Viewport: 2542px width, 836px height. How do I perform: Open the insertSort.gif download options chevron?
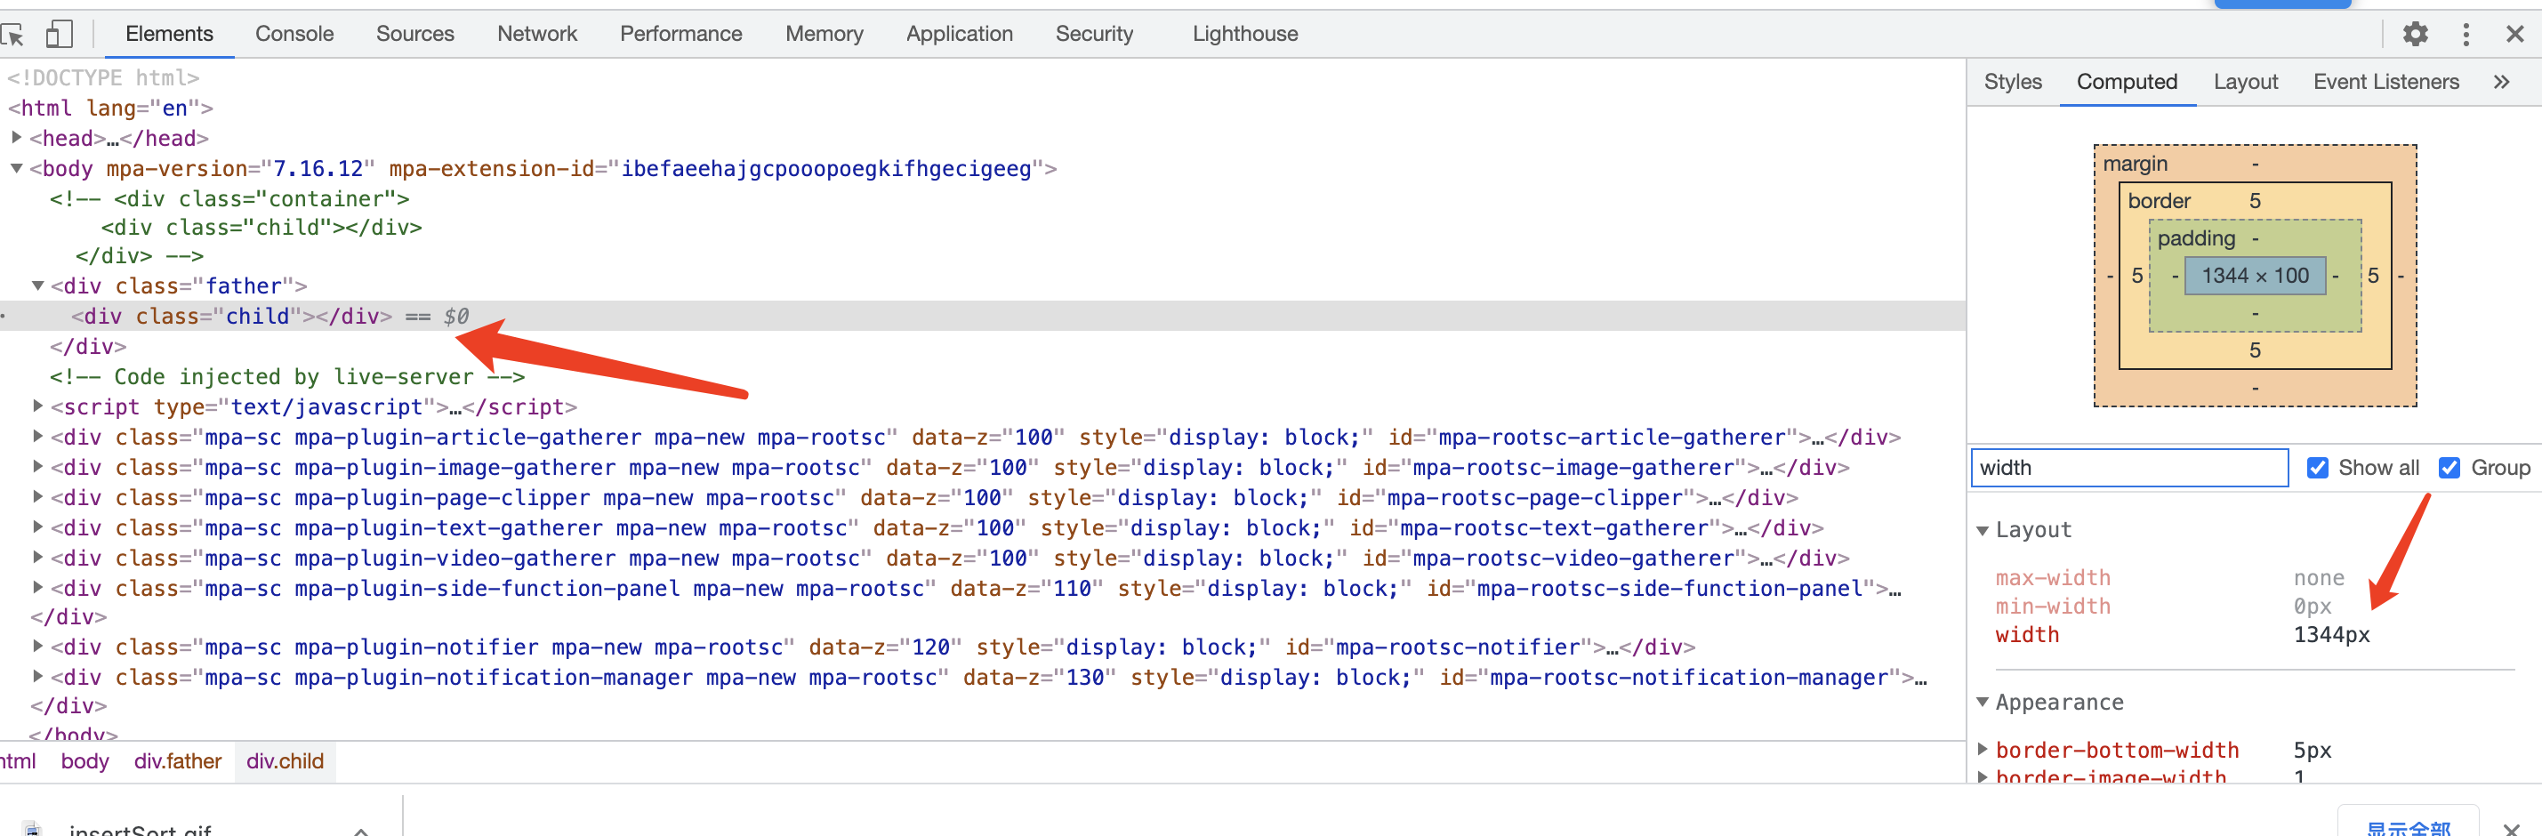click(361, 829)
